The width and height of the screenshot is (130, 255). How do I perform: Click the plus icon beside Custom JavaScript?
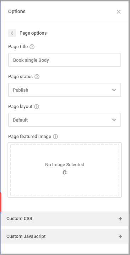tap(120, 236)
